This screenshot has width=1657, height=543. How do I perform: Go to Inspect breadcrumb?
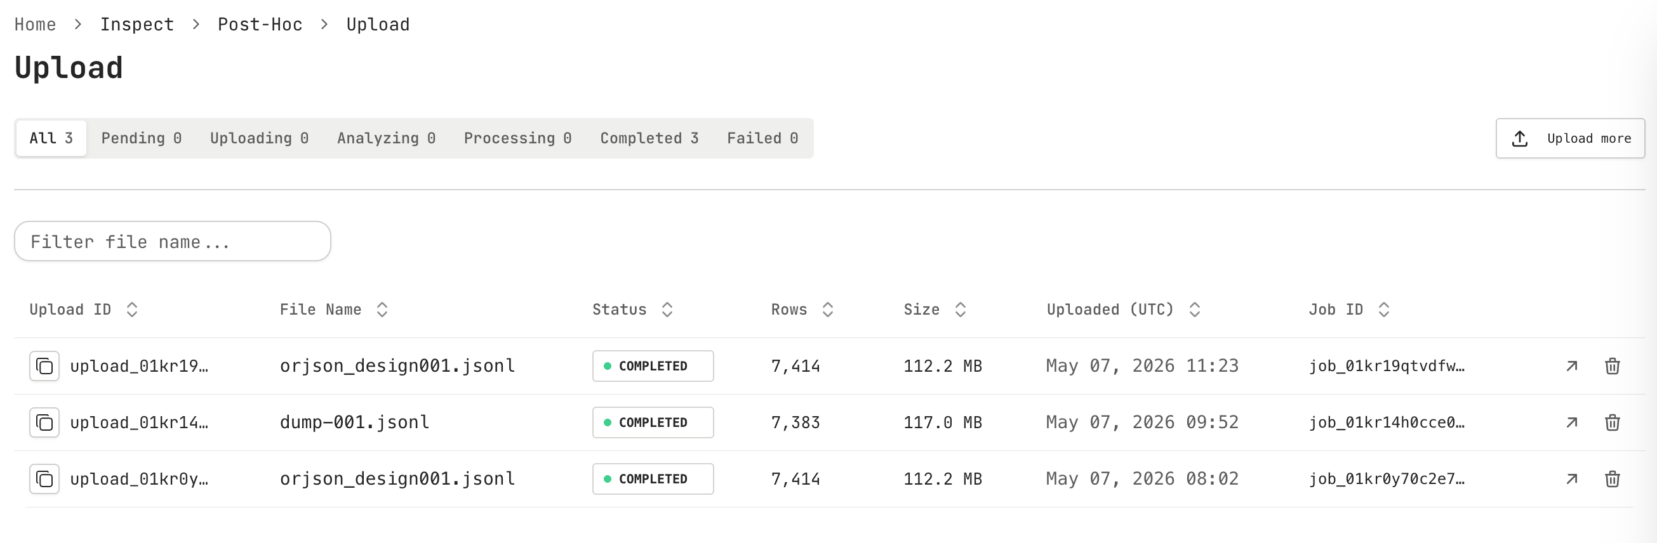pyautogui.click(x=137, y=24)
